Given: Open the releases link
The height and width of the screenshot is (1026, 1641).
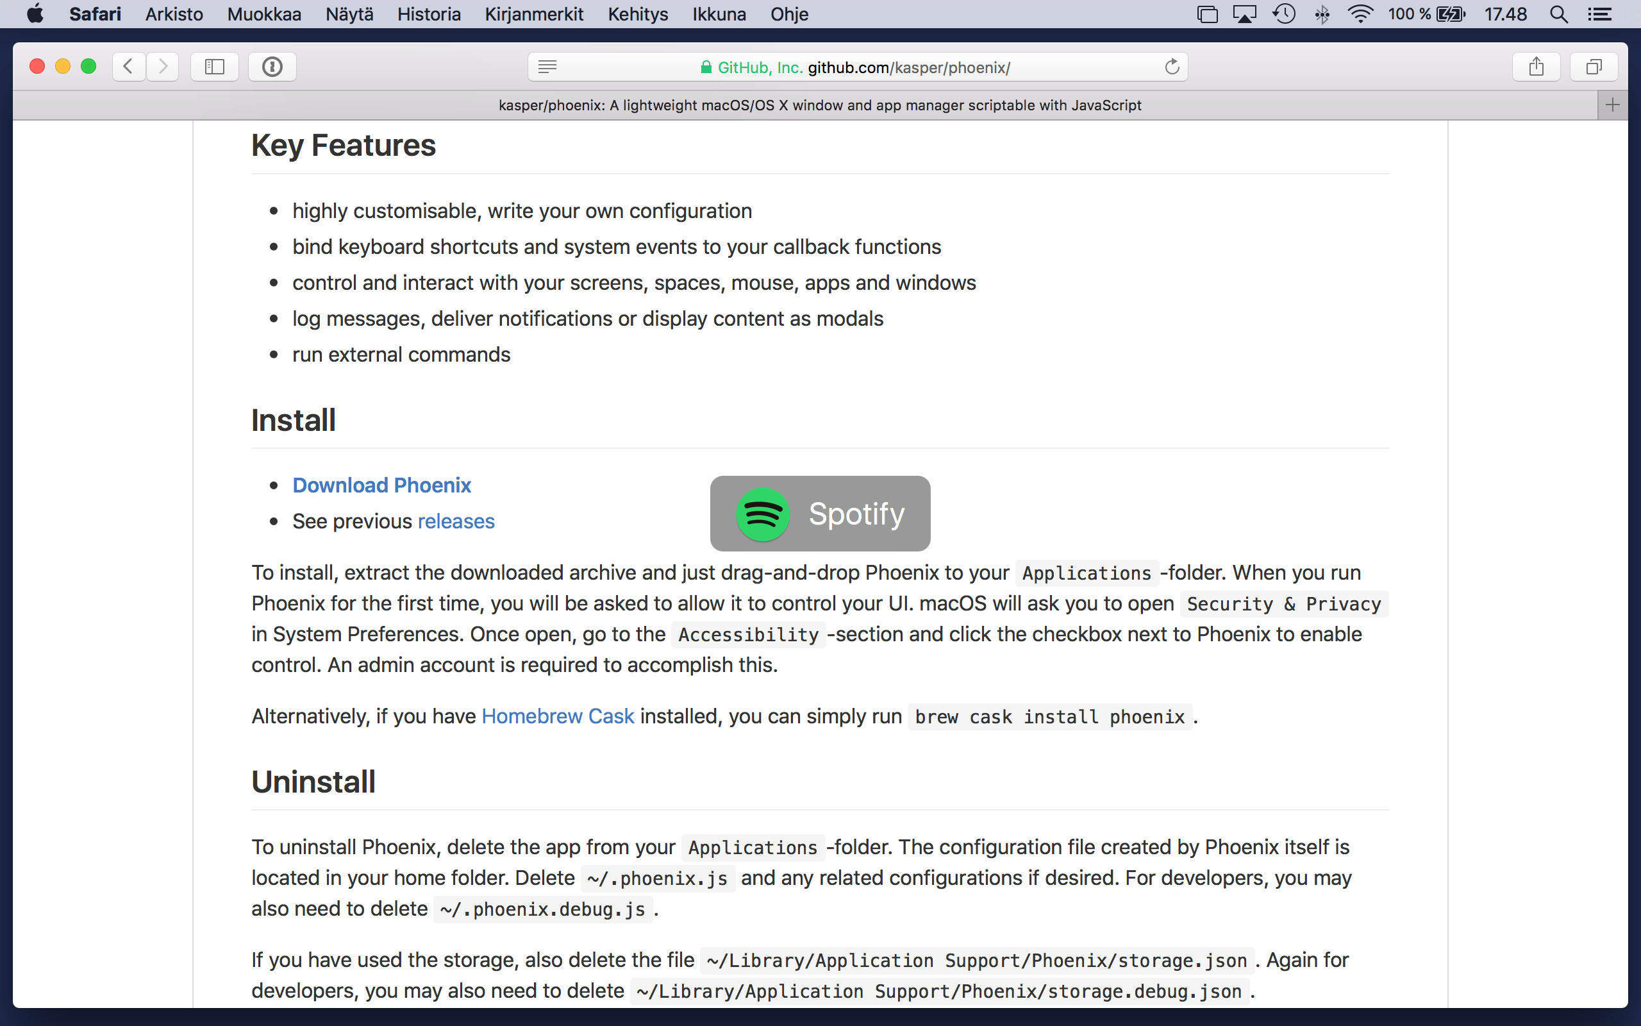Looking at the screenshot, I should click(456, 521).
